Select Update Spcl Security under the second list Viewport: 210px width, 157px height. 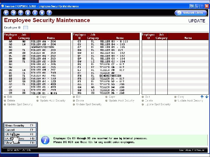pyautogui.click(x=74, y=104)
